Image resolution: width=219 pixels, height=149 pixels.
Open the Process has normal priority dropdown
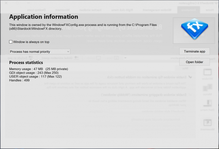(40, 52)
